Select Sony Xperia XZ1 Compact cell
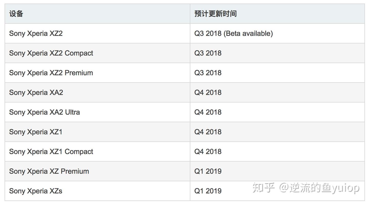369x204 pixels. [x=51, y=152]
